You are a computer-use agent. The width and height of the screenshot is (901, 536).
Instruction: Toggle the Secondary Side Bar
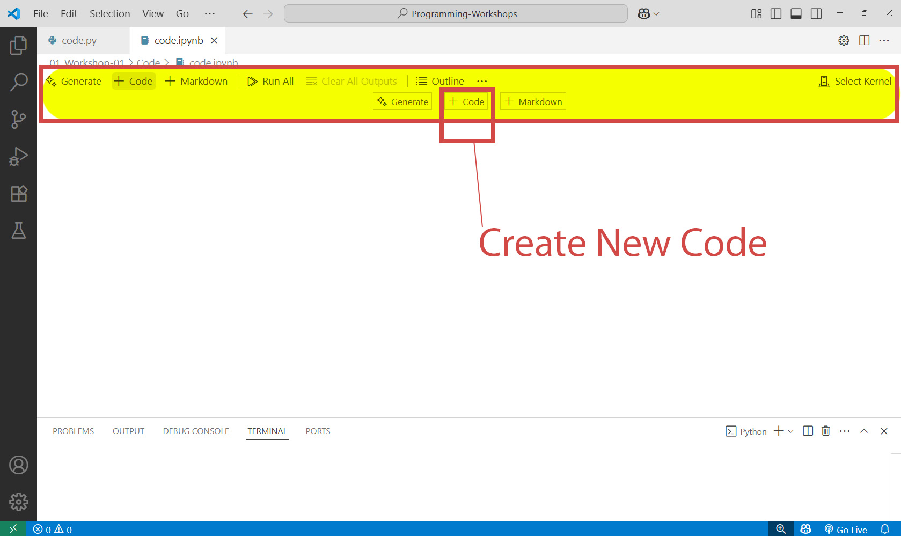click(816, 14)
